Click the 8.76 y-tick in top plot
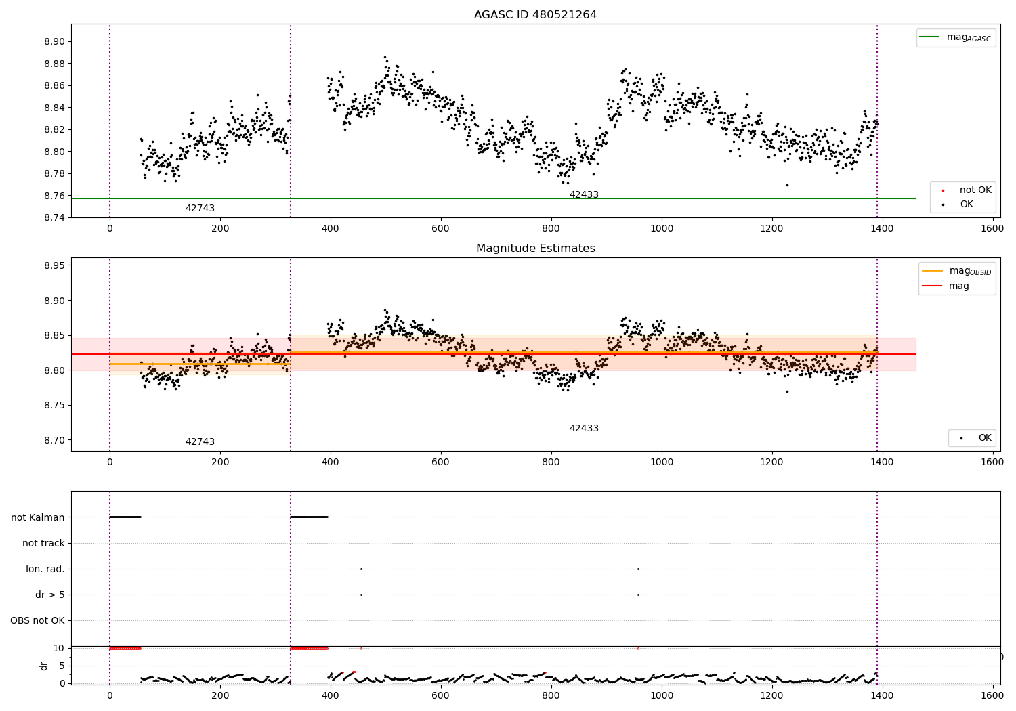 tap(54, 196)
